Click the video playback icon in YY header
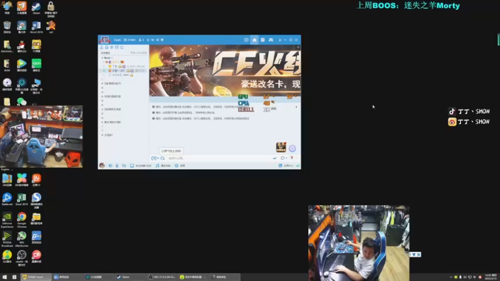 246,40
